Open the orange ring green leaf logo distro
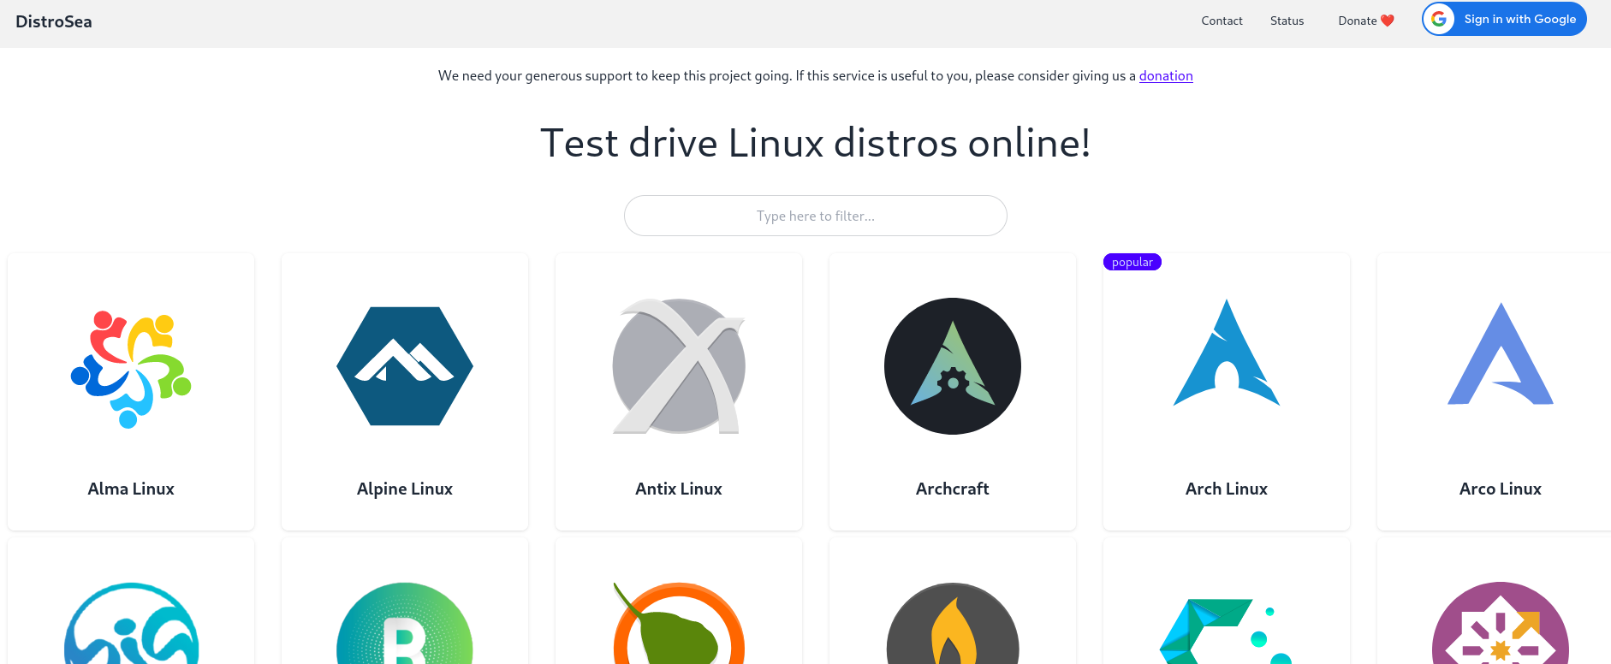Screen dimensions: 1611x664 [x=679, y=623]
